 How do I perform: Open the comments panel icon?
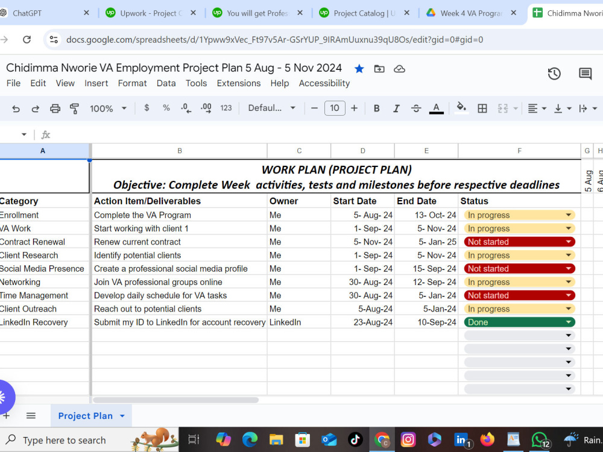pyautogui.click(x=586, y=74)
